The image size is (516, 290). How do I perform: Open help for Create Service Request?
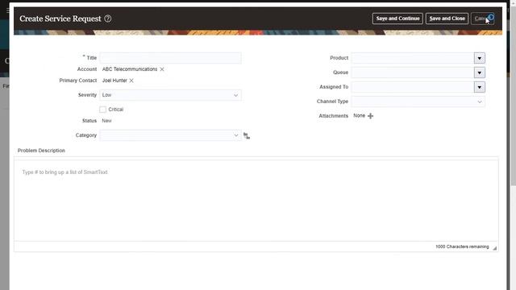tap(107, 19)
